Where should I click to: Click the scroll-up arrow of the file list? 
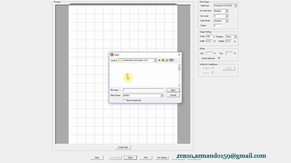click(x=179, y=64)
